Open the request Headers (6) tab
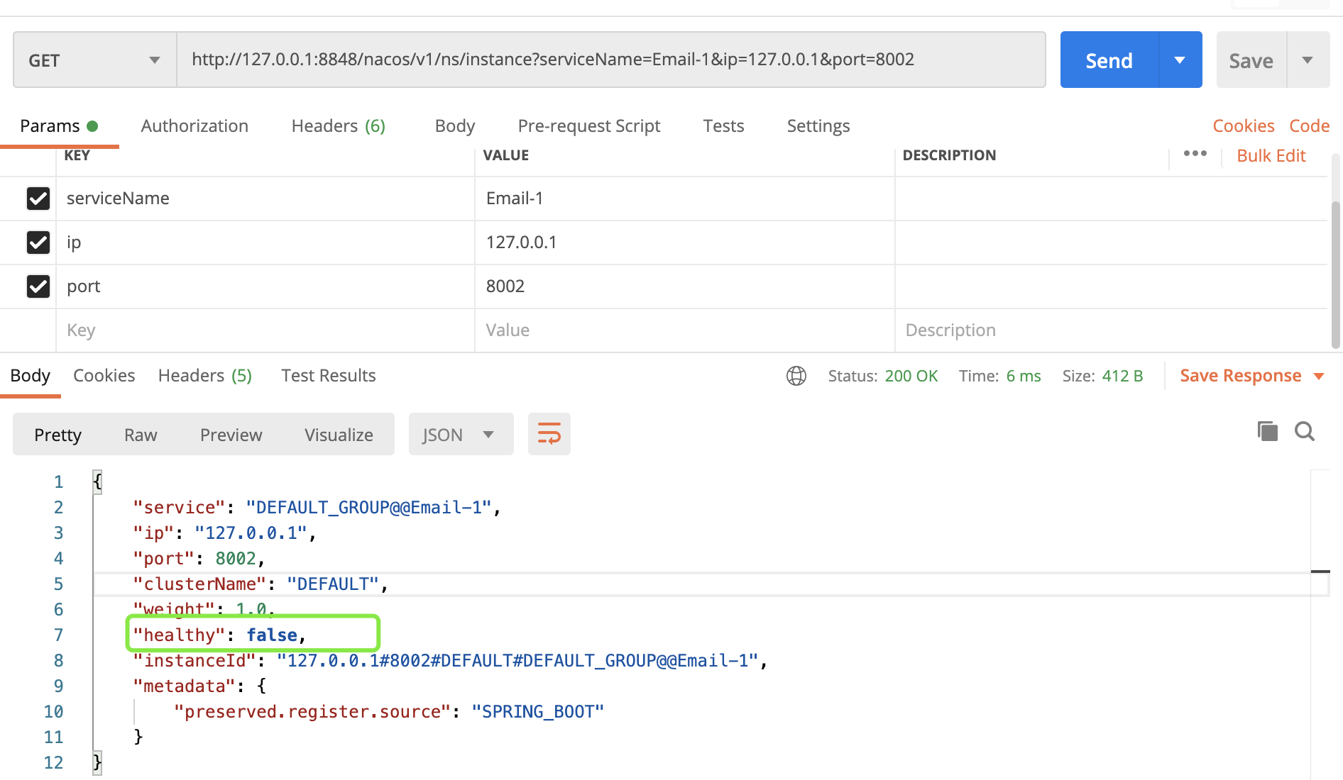 point(339,126)
